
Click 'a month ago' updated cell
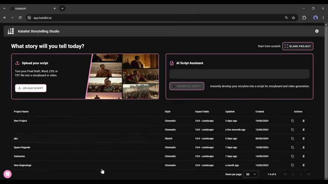coord(232,165)
